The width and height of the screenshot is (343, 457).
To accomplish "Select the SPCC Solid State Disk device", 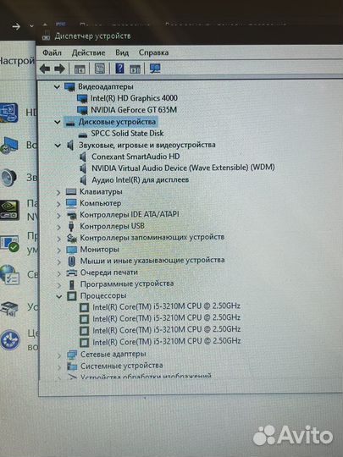I will [127, 134].
